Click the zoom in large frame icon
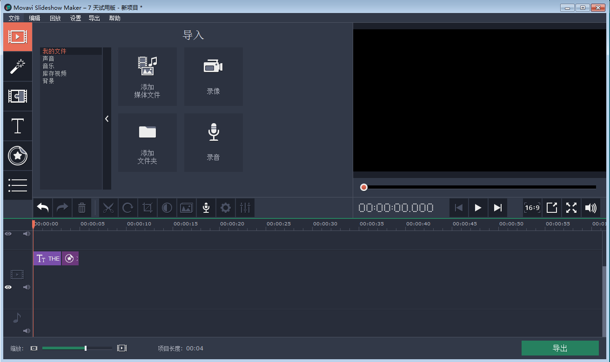The image size is (610, 362). 122,348
